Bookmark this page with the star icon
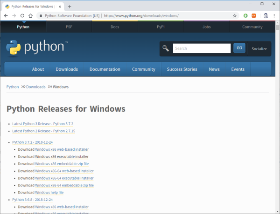The height and width of the screenshot is (214, 280). 235,15
